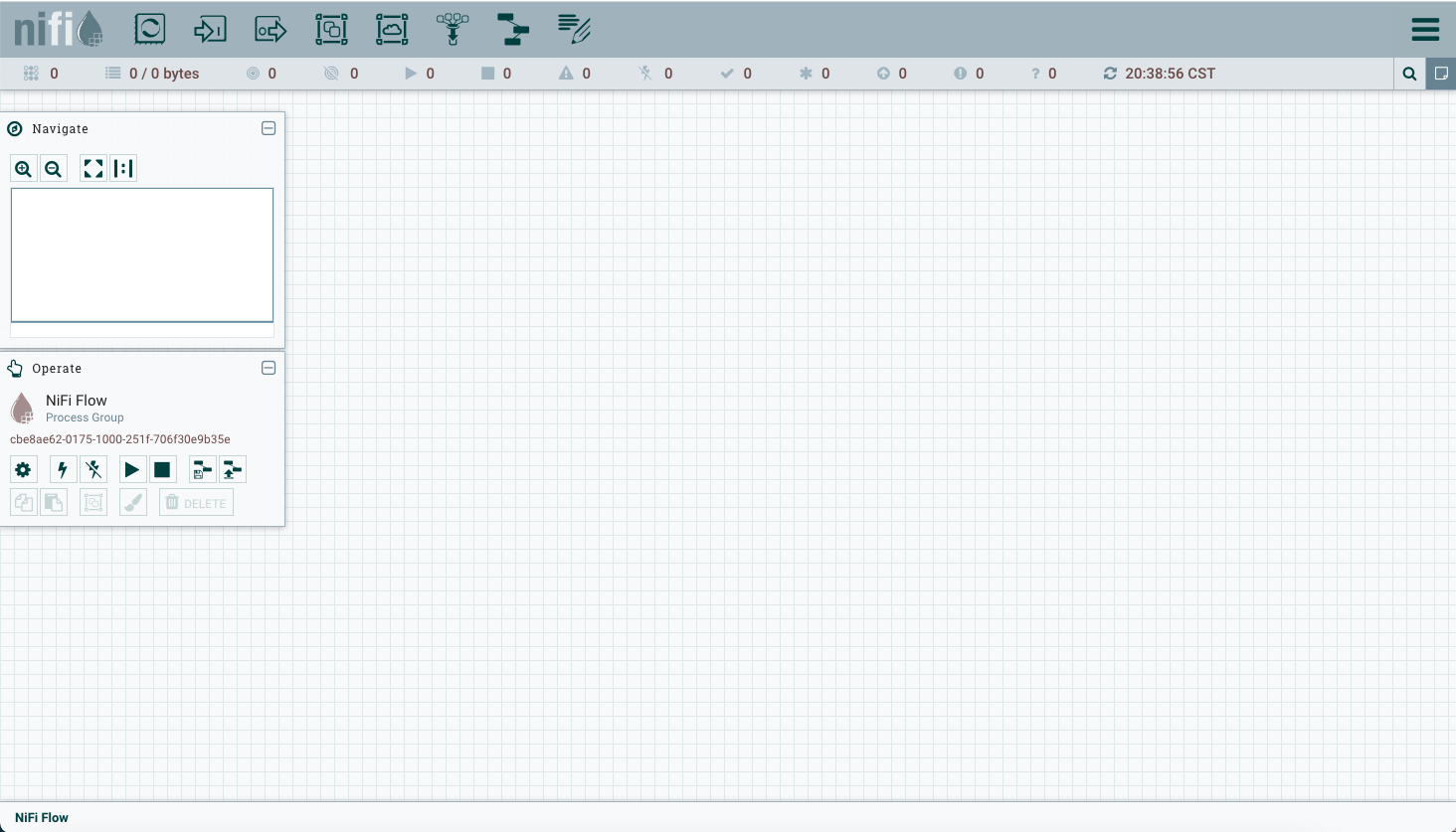Click the birdseye overview box
The width and height of the screenshot is (1456, 832).
(x=142, y=254)
